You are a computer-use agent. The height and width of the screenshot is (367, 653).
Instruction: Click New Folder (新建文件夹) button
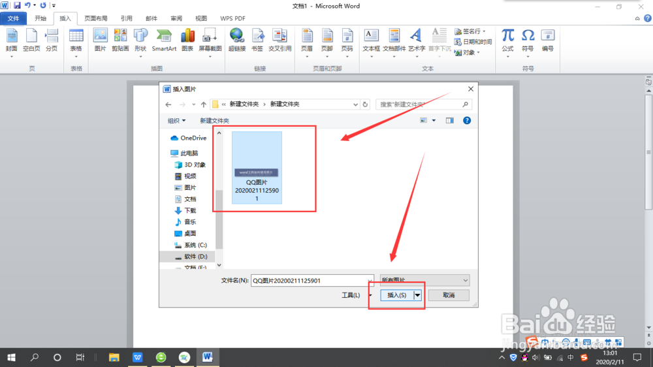coord(214,120)
